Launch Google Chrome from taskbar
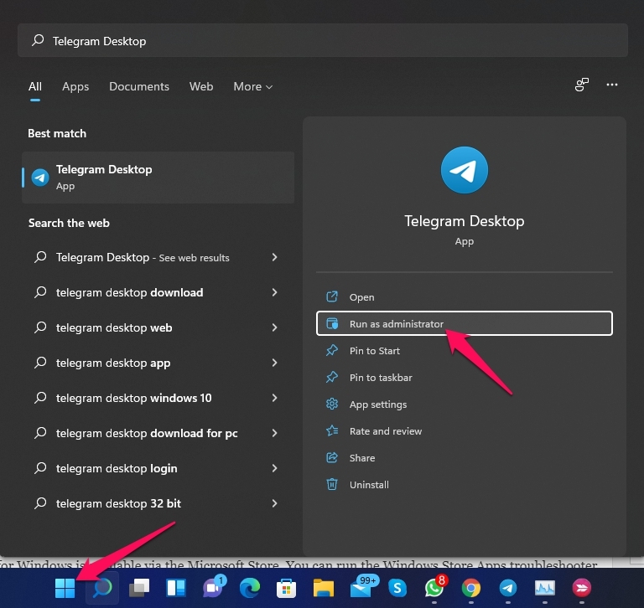 [471, 588]
